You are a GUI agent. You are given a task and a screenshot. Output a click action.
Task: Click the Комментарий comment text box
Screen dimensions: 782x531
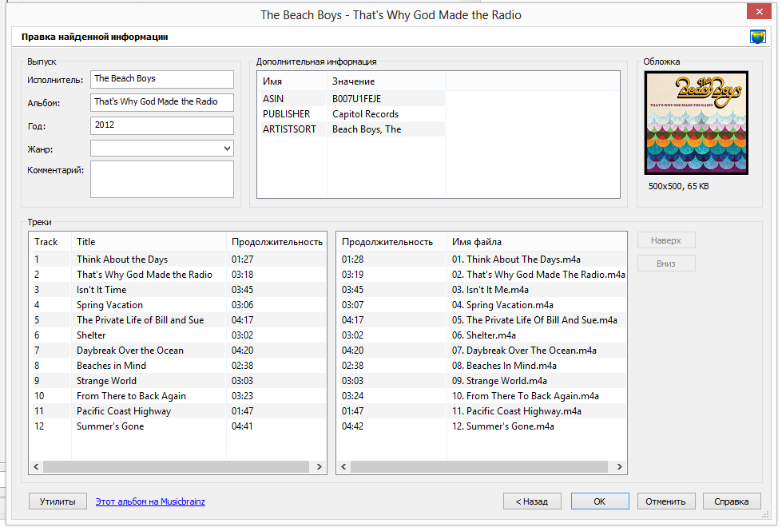pyautogui.click(x=162, y=179)
